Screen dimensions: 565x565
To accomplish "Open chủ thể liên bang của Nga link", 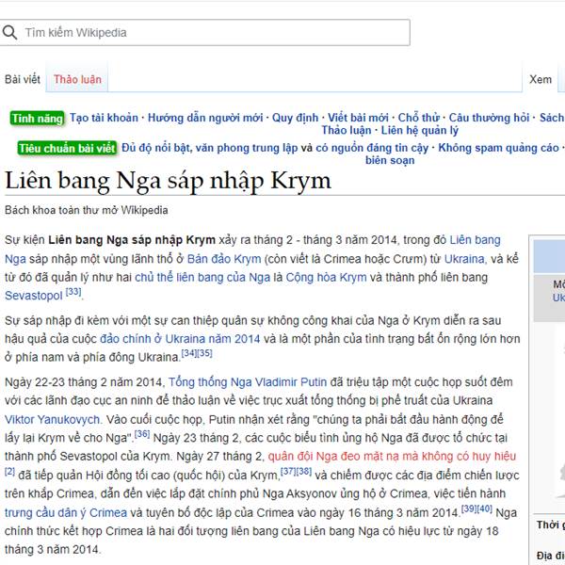I will [x=202, y=278].
